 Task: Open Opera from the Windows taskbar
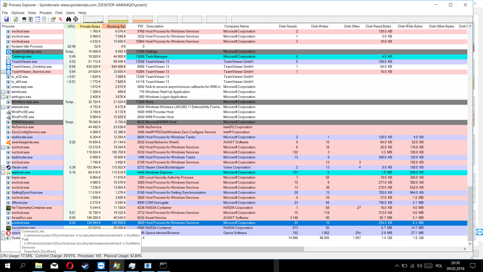point(70,266)
